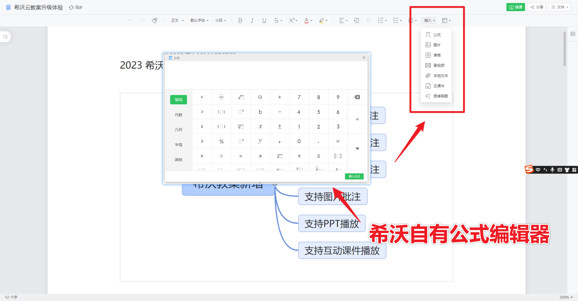Open the numbered list dropdown

point(382,20)
